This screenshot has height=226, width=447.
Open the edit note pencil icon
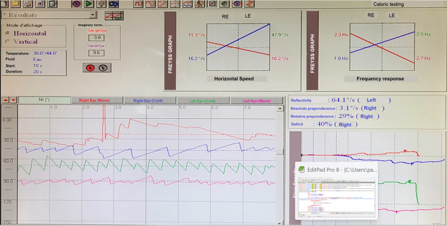(x=53, y=4)
